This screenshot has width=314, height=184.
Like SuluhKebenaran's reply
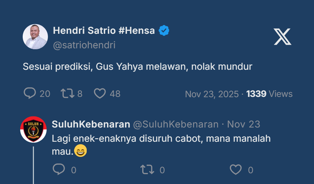click(235, 170)
